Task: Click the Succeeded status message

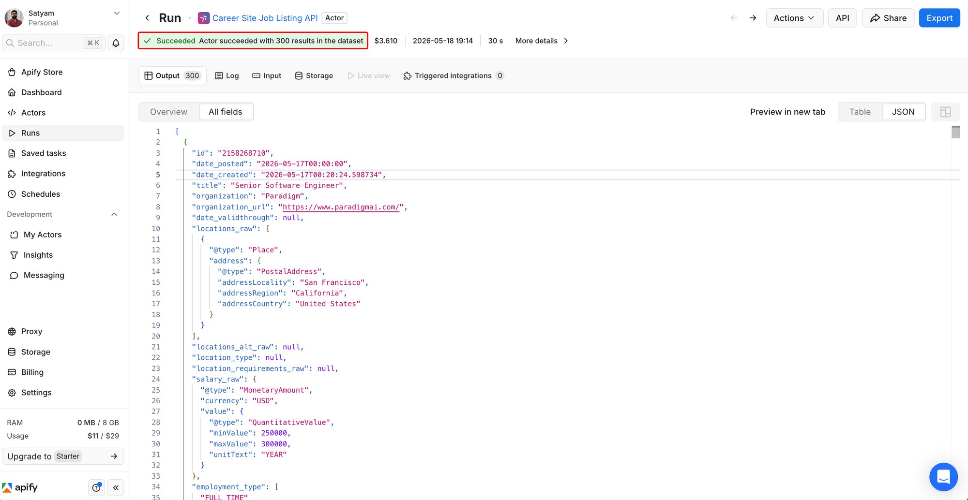Action: 253,41
